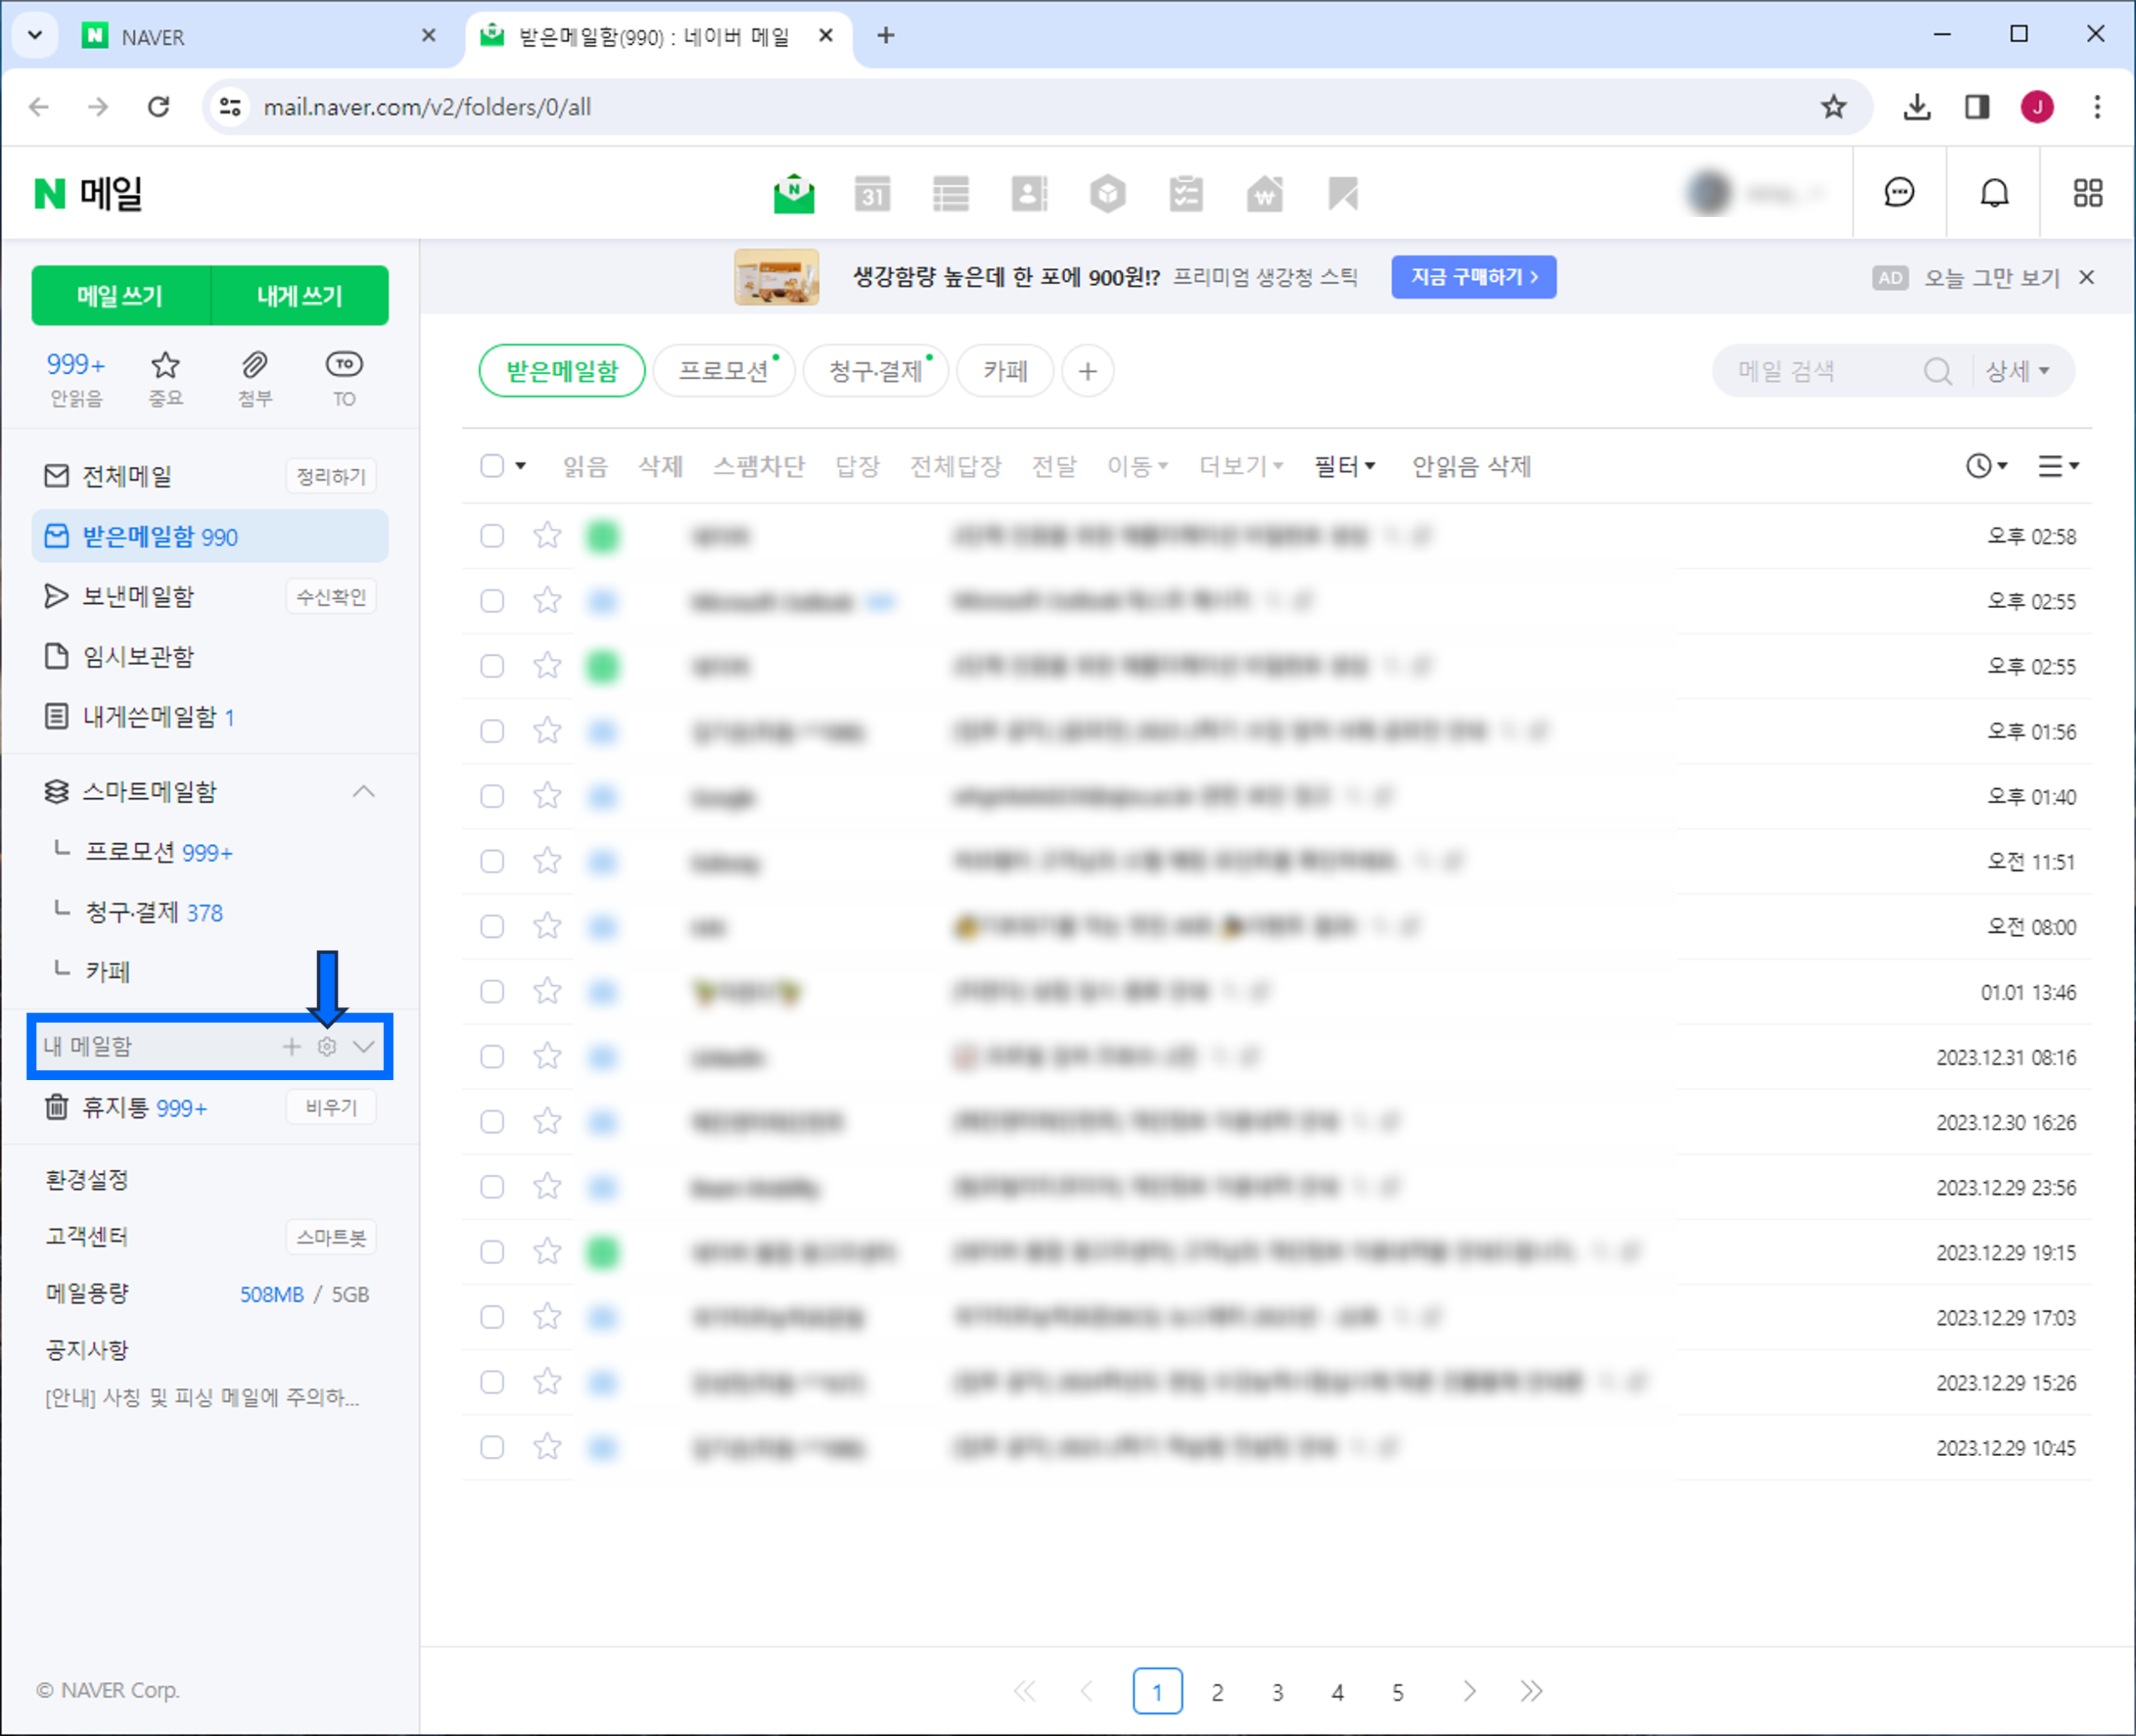Image resolution: width=2136 pixels, height=1736 pixels.
Task: Open the 필터 dropdown in the toolbar
Action: click(1344, 466)
